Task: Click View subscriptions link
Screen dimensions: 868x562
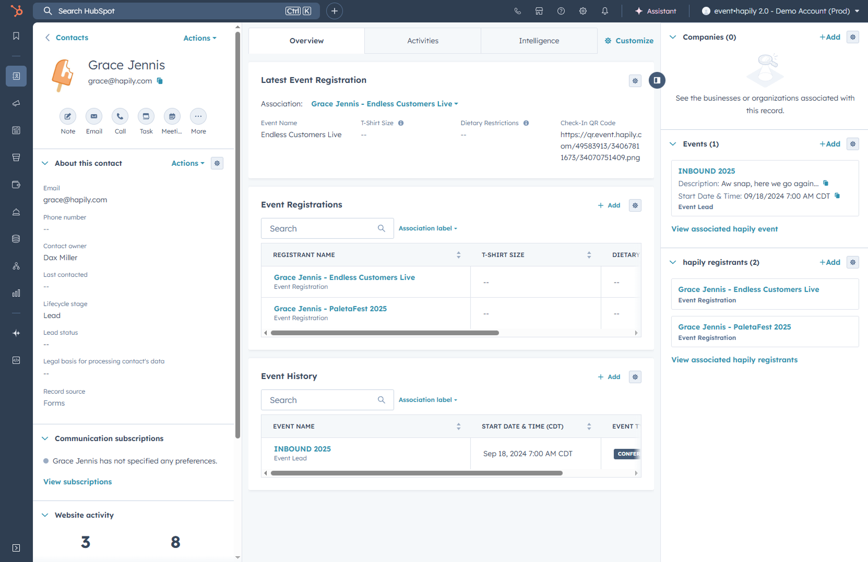Action: point(78,482)
